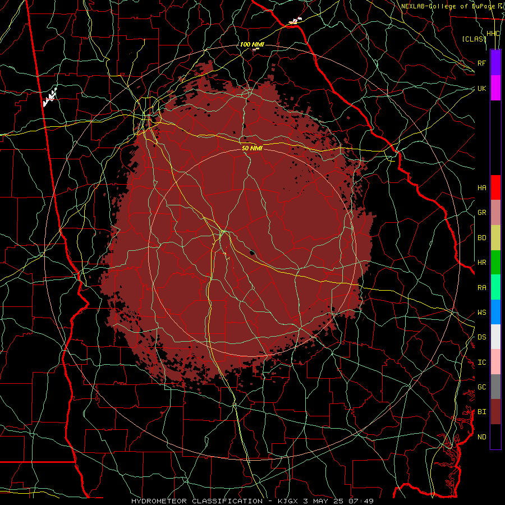Viewport: 505px width, 505px height.
Task: Click the [CLAS] units label
Action: click(x=474, y=39)
